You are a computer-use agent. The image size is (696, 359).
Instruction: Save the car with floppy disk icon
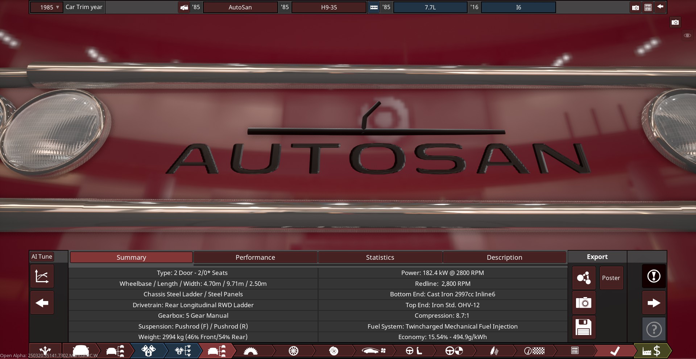(584, 327)
